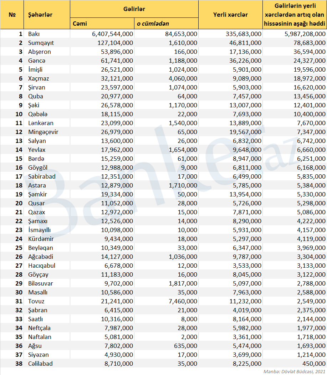The width and height of the screenshot is (327, 375).
Task: Select the Şirvan city cell
Action: pyautogui.click(x=47, y=87)
